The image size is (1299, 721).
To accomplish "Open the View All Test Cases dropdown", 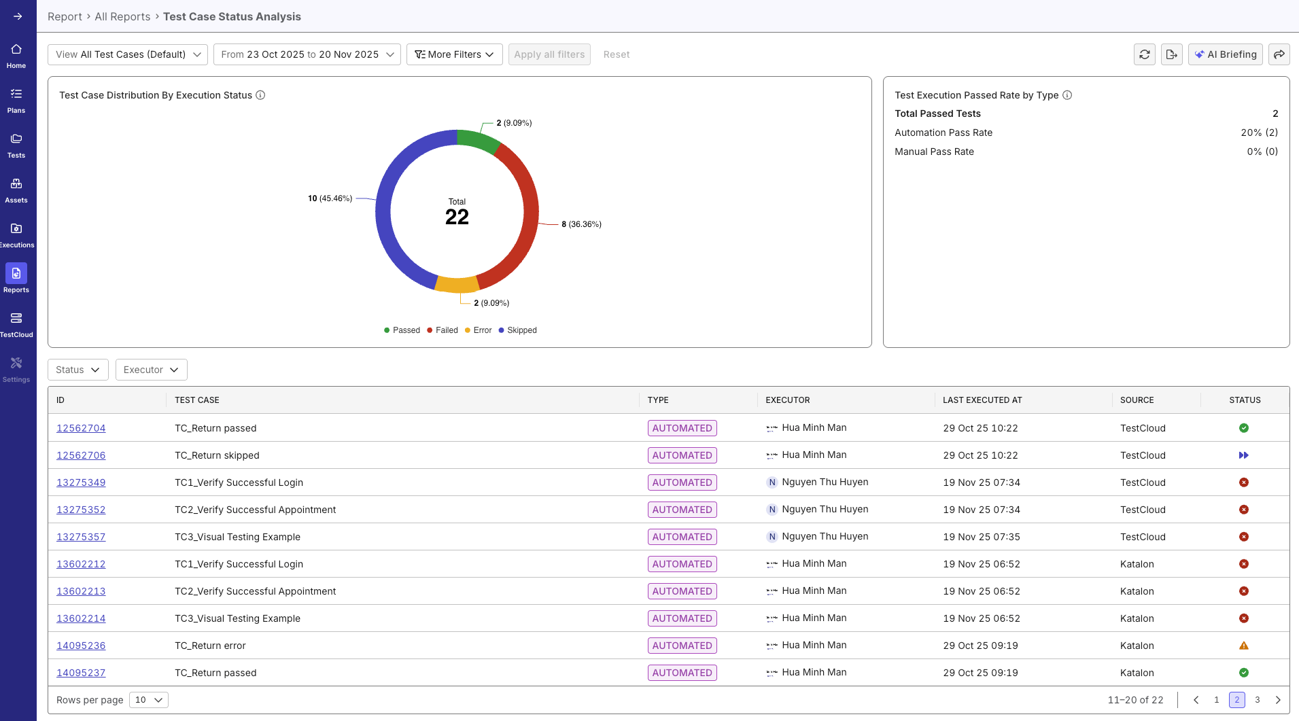I will [x=127, y=54].
